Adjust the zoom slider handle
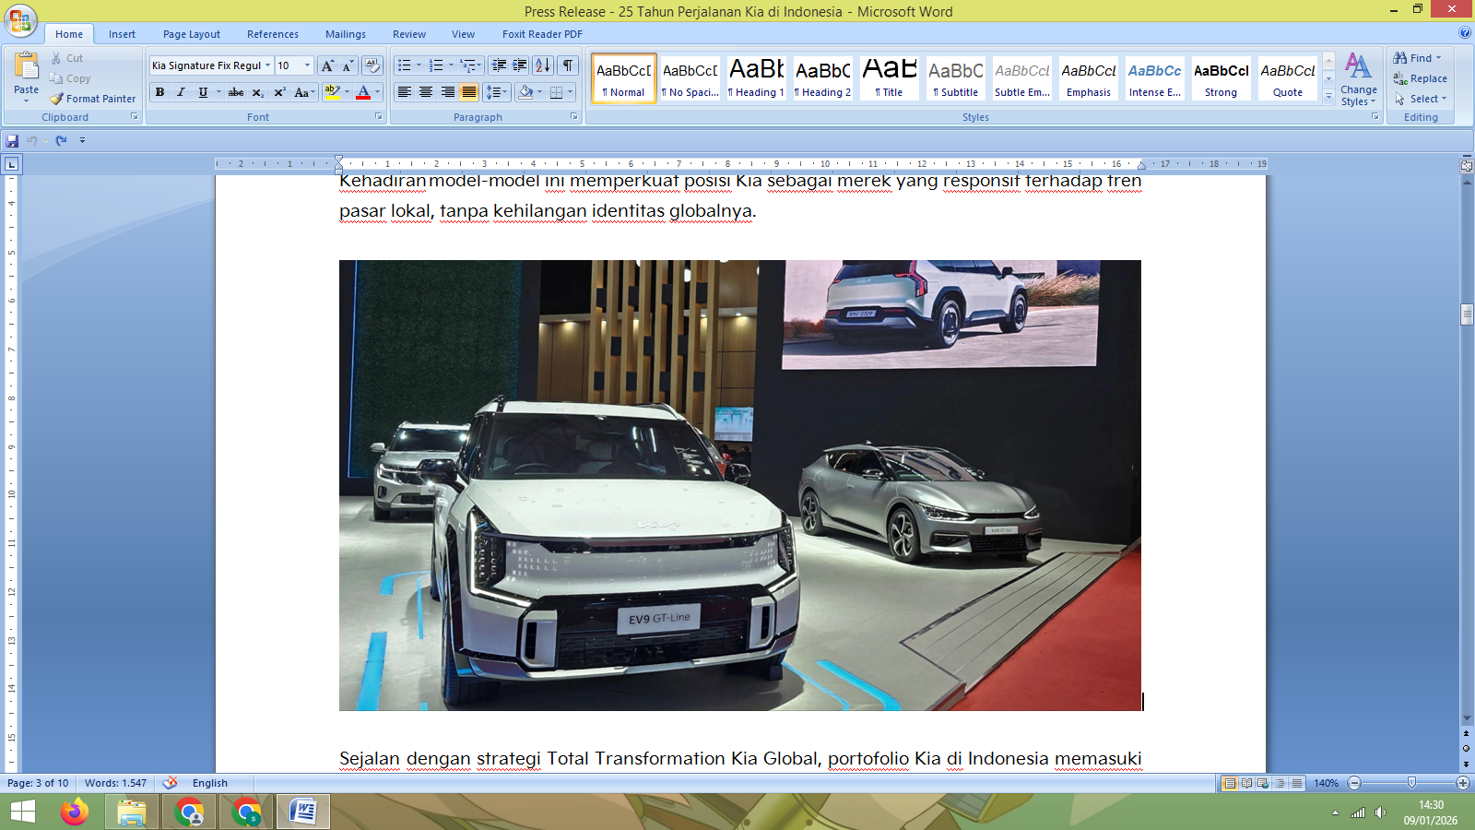This screenshot has width=1475, height=830. click(1410, 783)
